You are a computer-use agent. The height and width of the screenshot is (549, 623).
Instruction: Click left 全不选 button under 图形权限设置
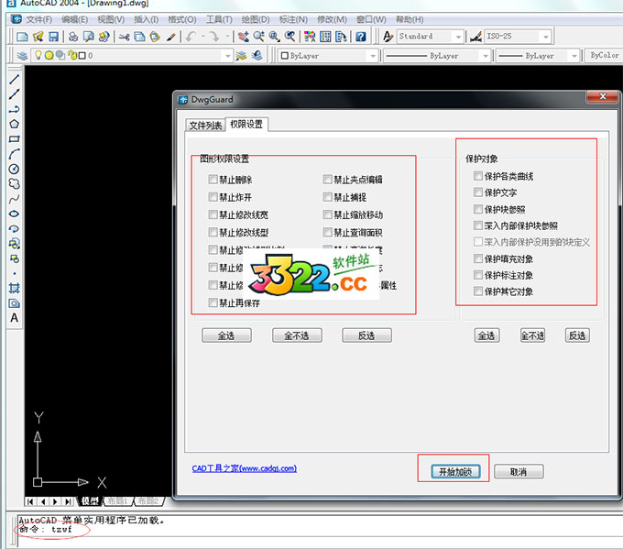[x=297, y=335]
